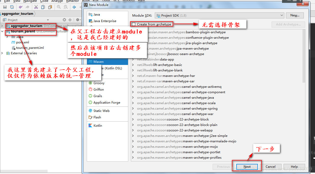Click aggregator_tourism breadcrumb

(x=18, y=14)
